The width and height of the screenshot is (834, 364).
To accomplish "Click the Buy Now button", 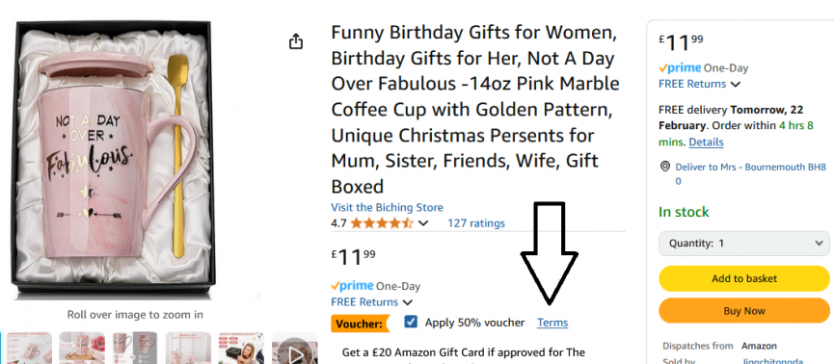I will 743,311.
